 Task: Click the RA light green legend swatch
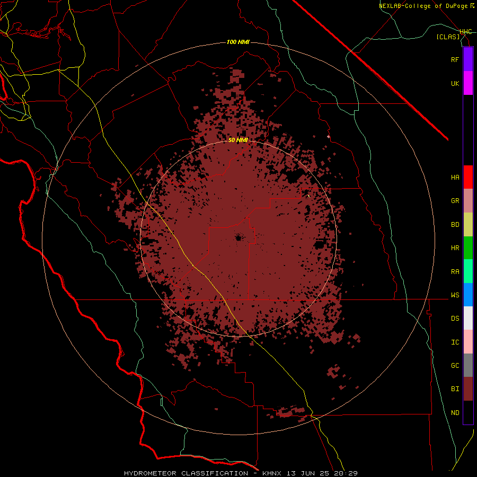[x=468, y=271]
